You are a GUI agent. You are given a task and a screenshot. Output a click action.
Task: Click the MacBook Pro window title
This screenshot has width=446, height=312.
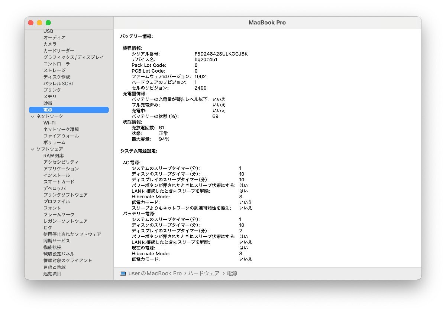click(267, 23)
